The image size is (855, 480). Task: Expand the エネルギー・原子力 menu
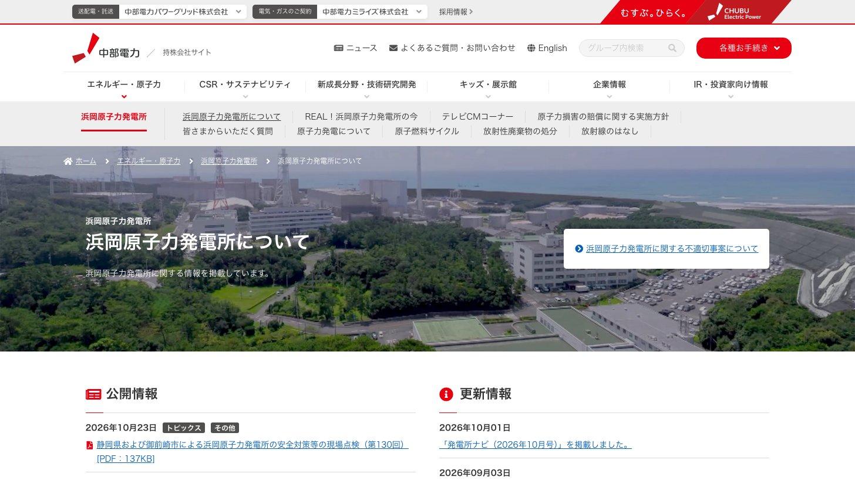(124, 87)
